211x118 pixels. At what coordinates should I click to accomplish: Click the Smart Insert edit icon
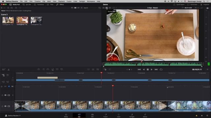click(39, 69)
